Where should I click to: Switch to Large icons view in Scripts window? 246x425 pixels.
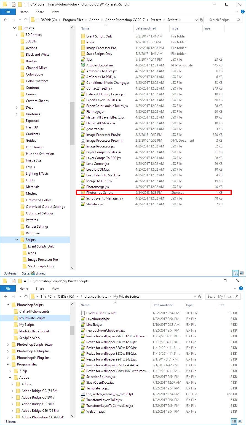(x=242, y=273)
